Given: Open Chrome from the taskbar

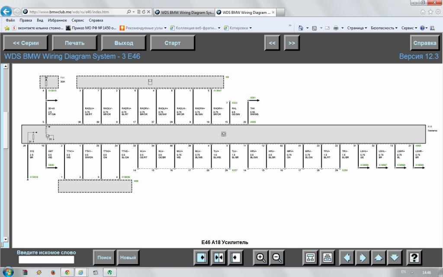Looking at the screenshot, I should [67, 273].
